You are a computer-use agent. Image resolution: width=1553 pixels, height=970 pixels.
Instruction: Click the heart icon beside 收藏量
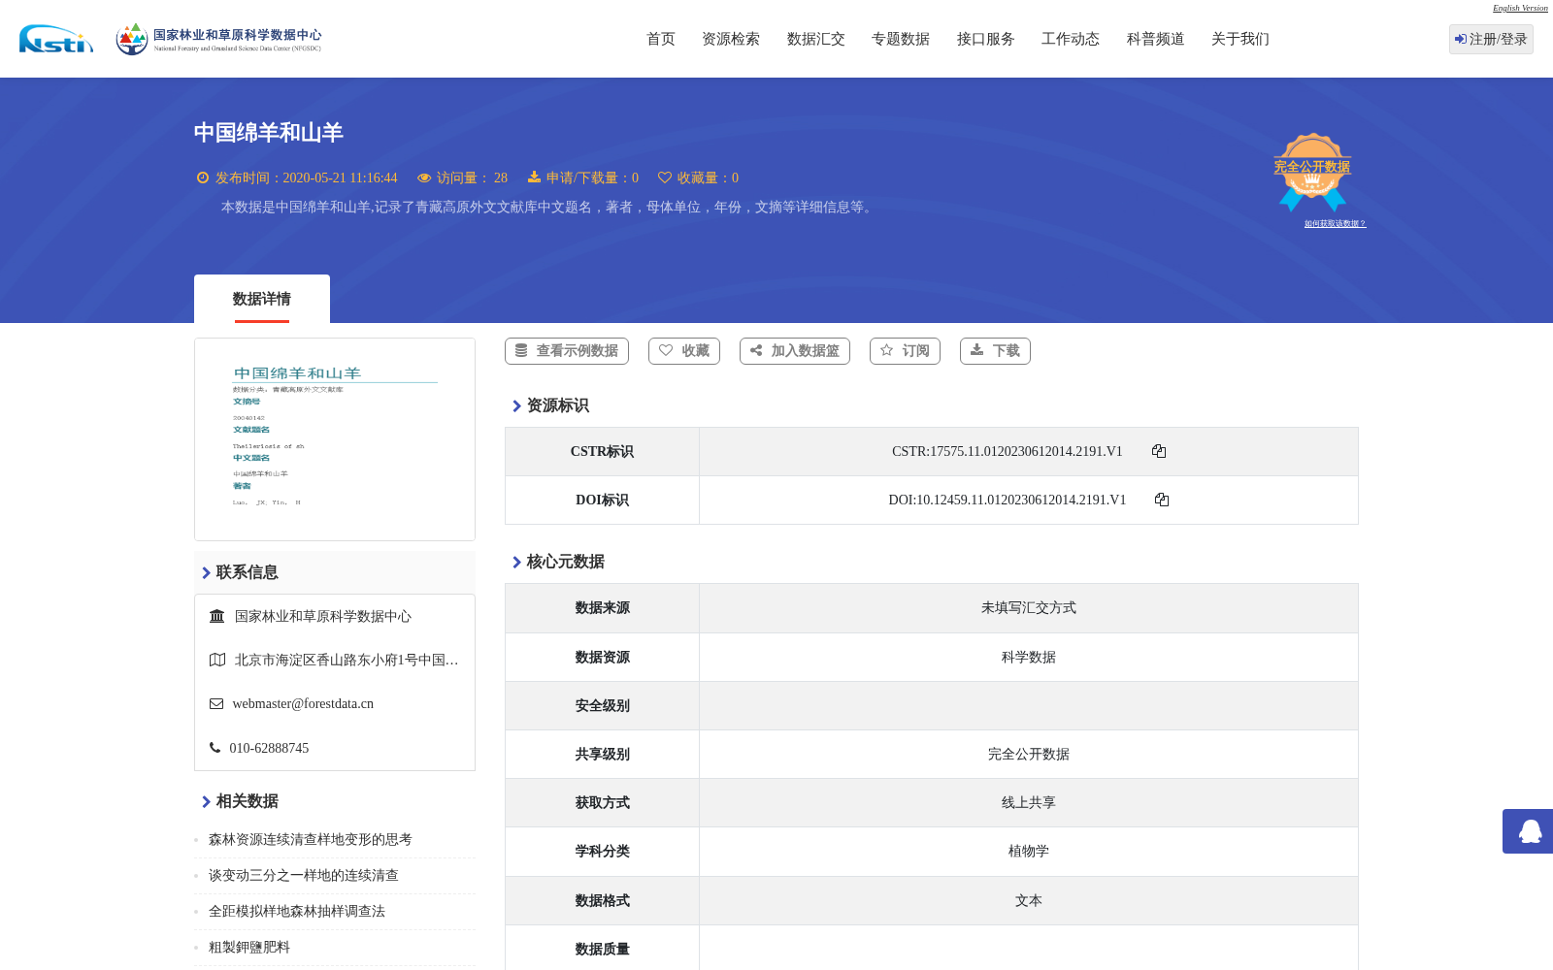pyautogui.click(x=665, y=178)
